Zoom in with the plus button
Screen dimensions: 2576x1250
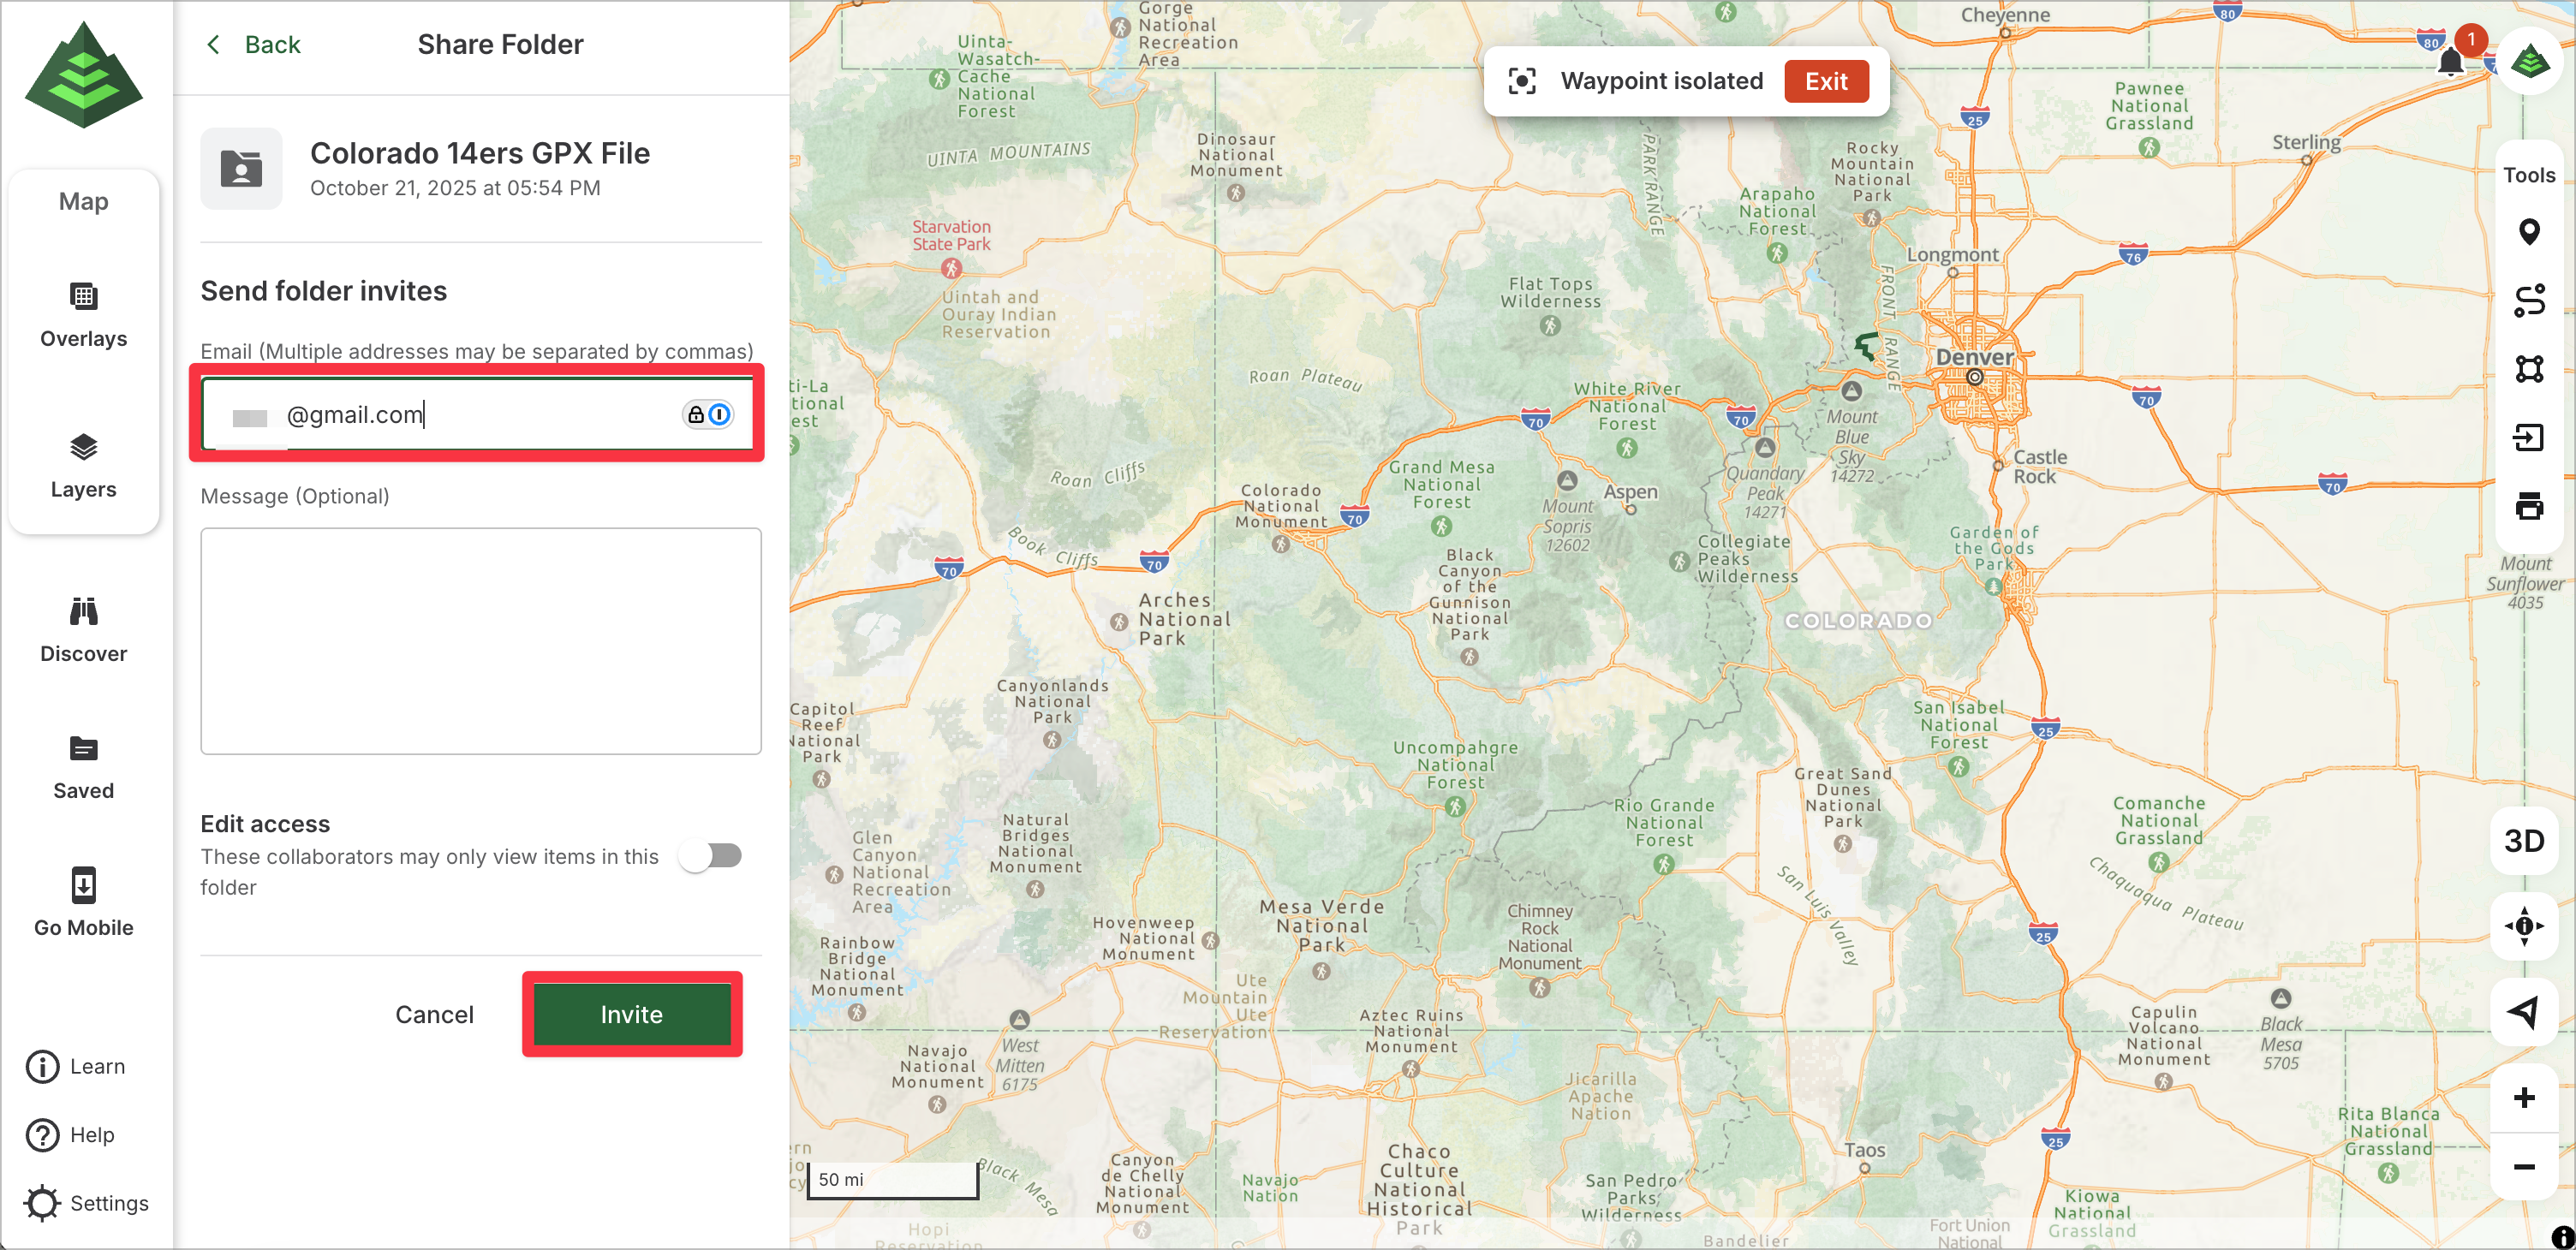2524,1097
